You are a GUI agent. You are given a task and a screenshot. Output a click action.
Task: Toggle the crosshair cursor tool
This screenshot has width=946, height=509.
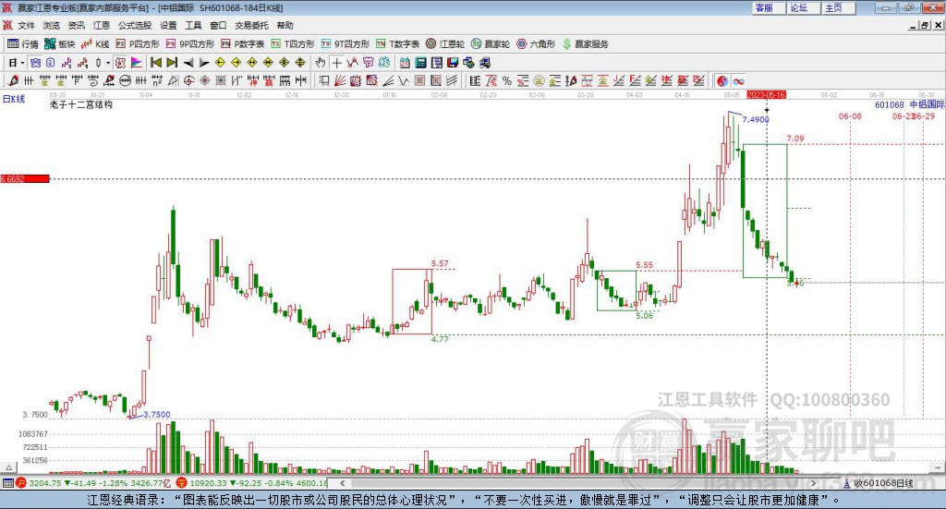tap(336, 63)
